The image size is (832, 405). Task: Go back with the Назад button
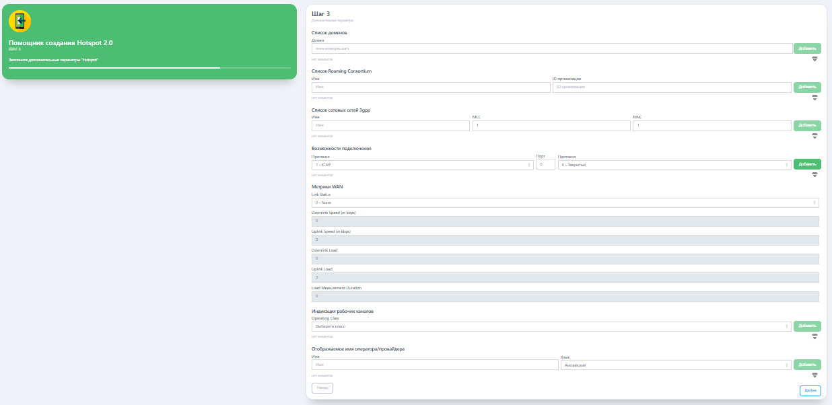[x=322, y=388]
